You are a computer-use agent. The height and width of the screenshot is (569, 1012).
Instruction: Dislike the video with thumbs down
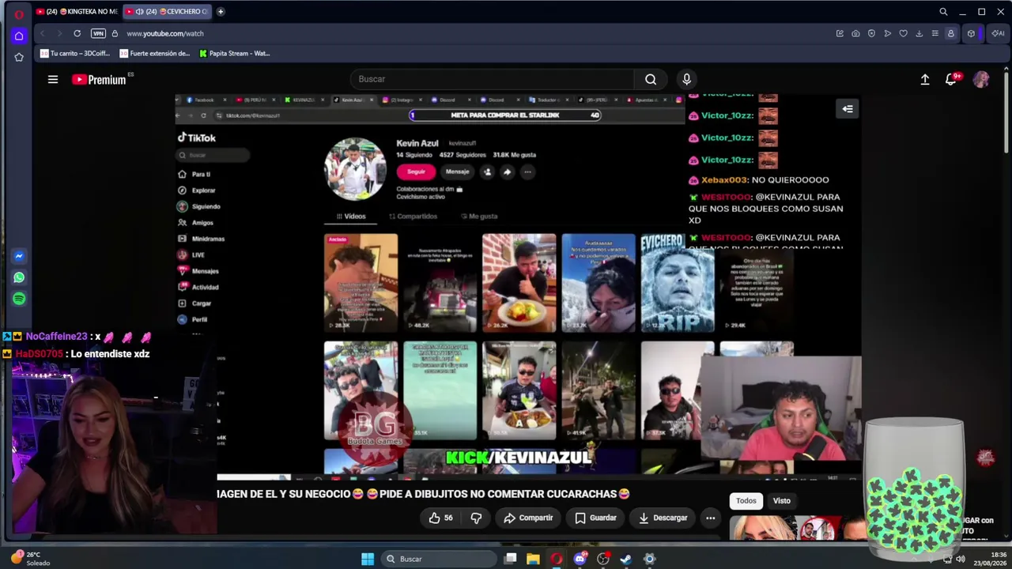pos(476,518)
